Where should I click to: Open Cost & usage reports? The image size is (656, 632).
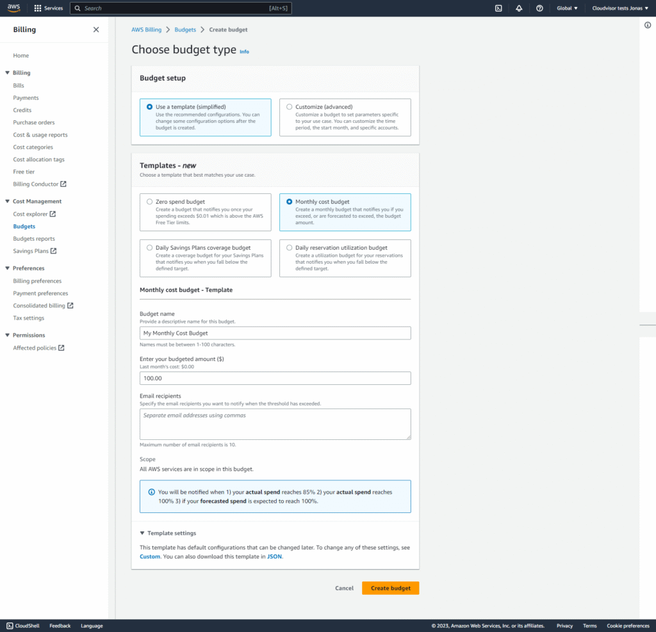(40, 134)
